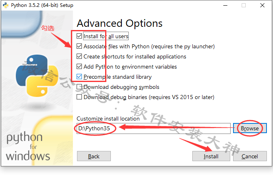Screen dimensions: 273x179
Task: Click the Customize install location label
Action: 108,119
